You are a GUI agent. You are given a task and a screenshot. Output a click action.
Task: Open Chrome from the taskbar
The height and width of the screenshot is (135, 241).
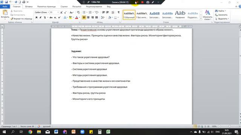click(x=30, y=132)
